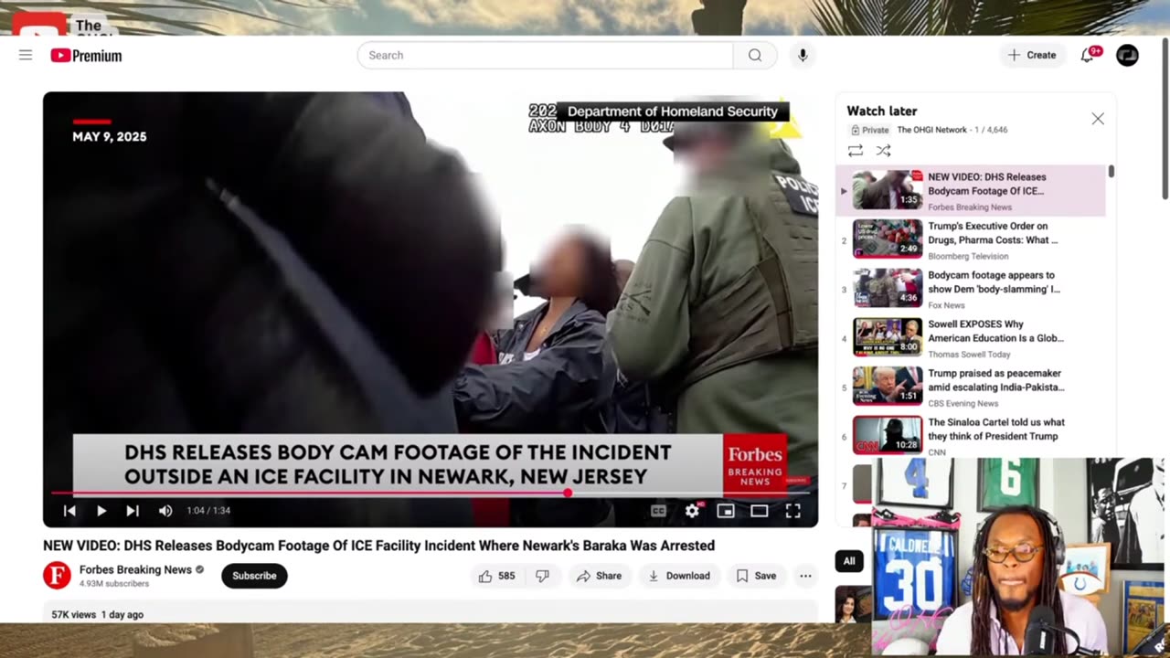
Task: Toggle shuffle playlist
Action: pyautogui.click(x=883, y=151)
